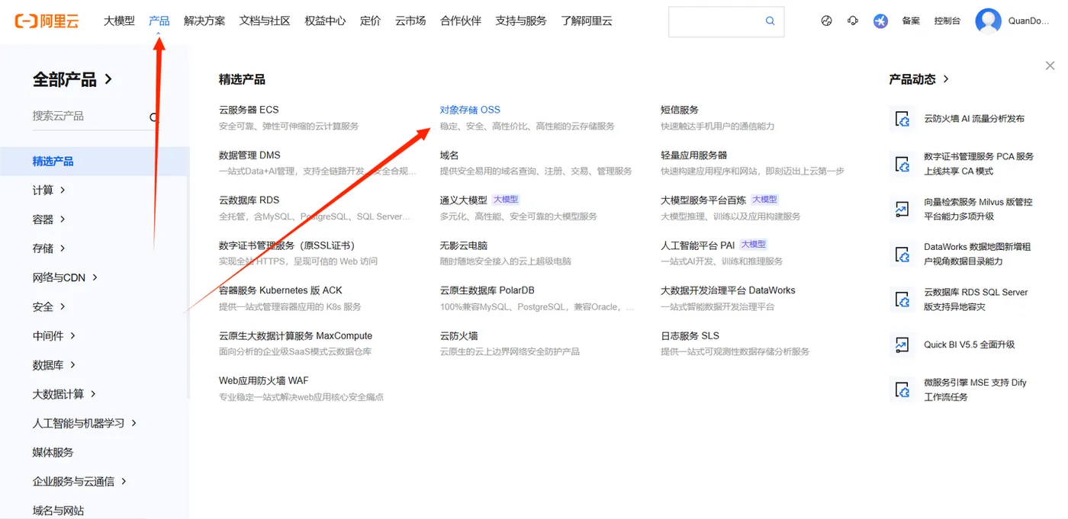
Task: Expand the 计算 category
Action: [63, 190]
